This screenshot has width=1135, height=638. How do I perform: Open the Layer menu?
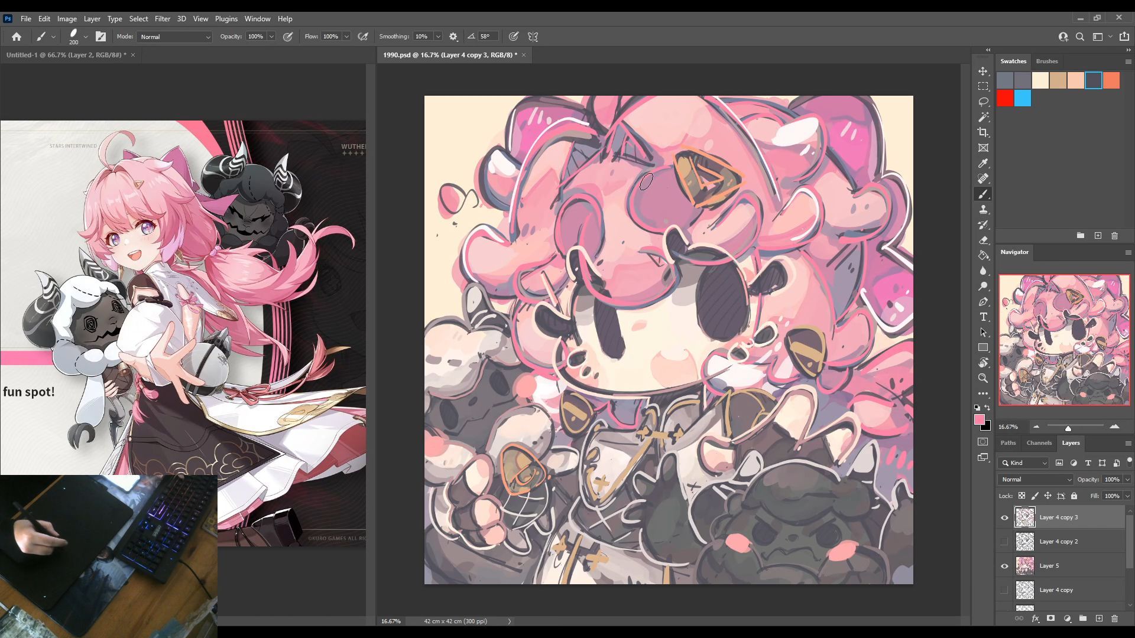click(x=92, y=19)
